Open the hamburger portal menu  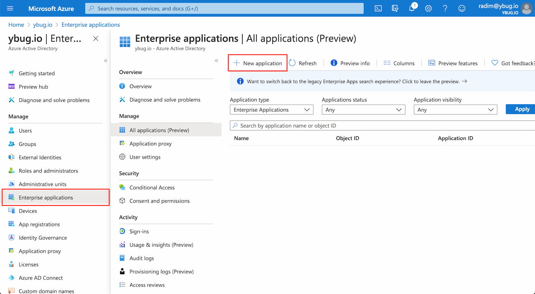click(10, 8)
